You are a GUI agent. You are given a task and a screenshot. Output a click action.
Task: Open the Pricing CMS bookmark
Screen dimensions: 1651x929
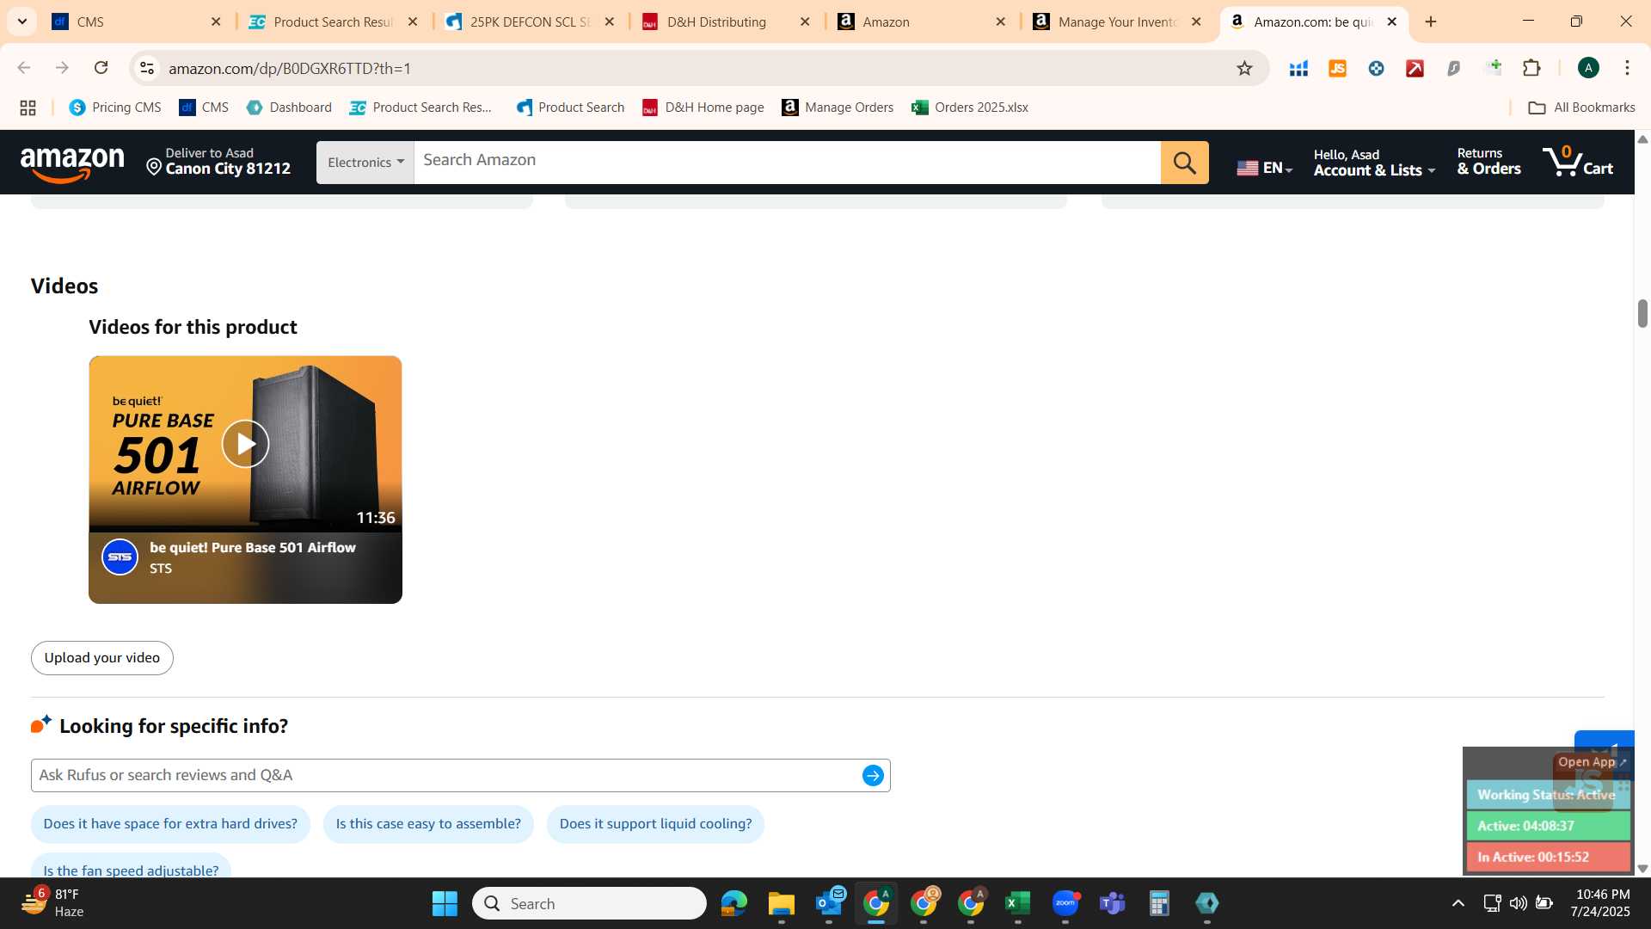pos(115,108)
